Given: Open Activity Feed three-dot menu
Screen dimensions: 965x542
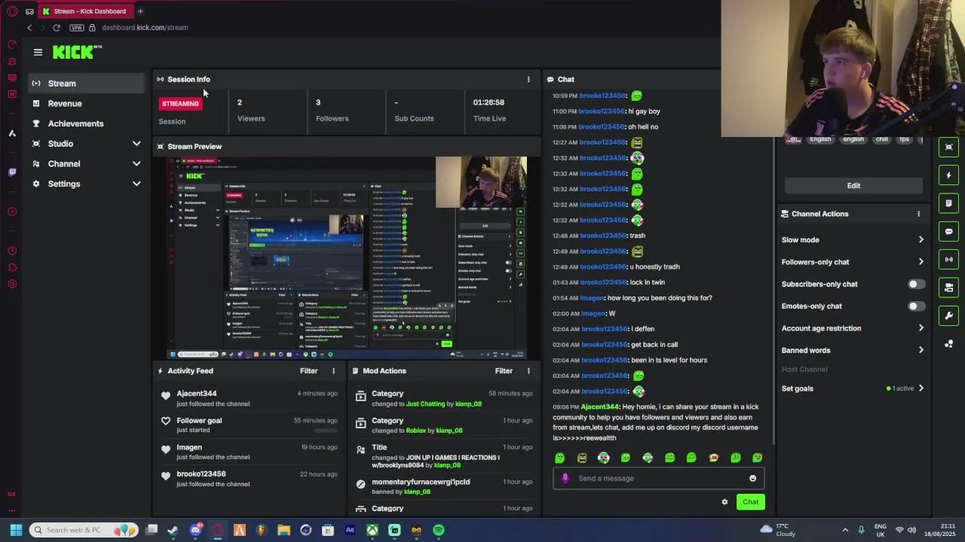Looking at the screenshot, I should (334, 370).
